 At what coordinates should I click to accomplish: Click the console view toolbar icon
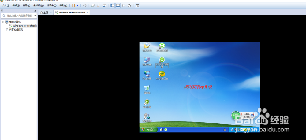coord(137,6)
